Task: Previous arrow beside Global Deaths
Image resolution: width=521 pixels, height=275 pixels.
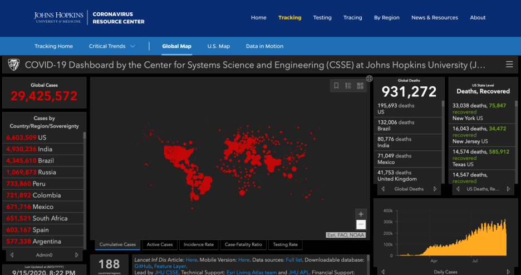Action: pos(383,189)
